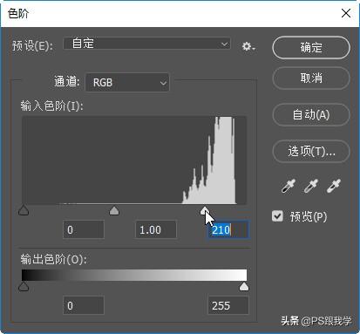Grab the input black point slider
The height and width of the screenshot is (334, 360).
coord(24,210)
